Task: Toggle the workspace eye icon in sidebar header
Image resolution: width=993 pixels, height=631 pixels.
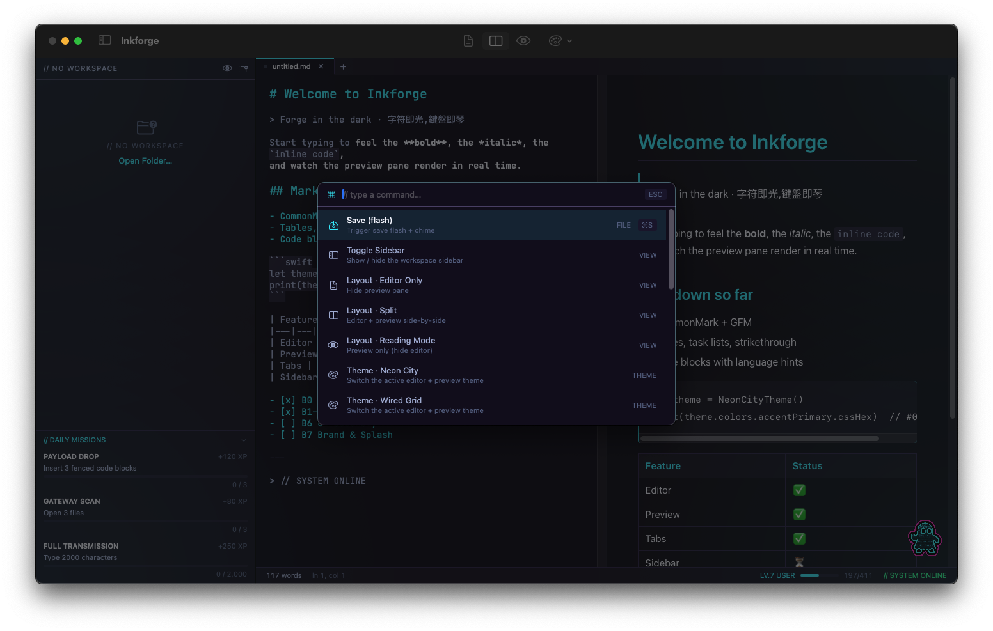Action: coord(227,68)
